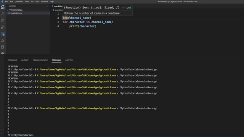Open the Run and Debug view icon
Image resolution: width=244 pixels, height=137 pixels.
[x=3, y=27]
